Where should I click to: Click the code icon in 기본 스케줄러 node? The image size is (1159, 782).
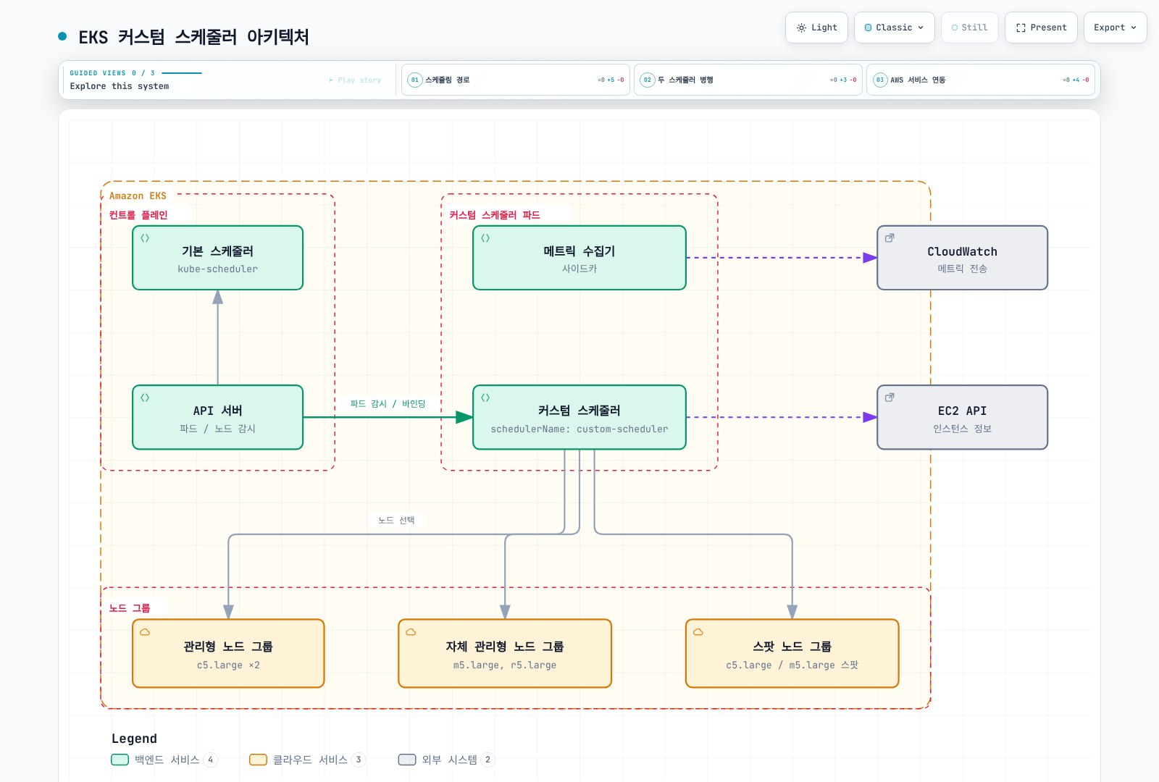point(145,238)
